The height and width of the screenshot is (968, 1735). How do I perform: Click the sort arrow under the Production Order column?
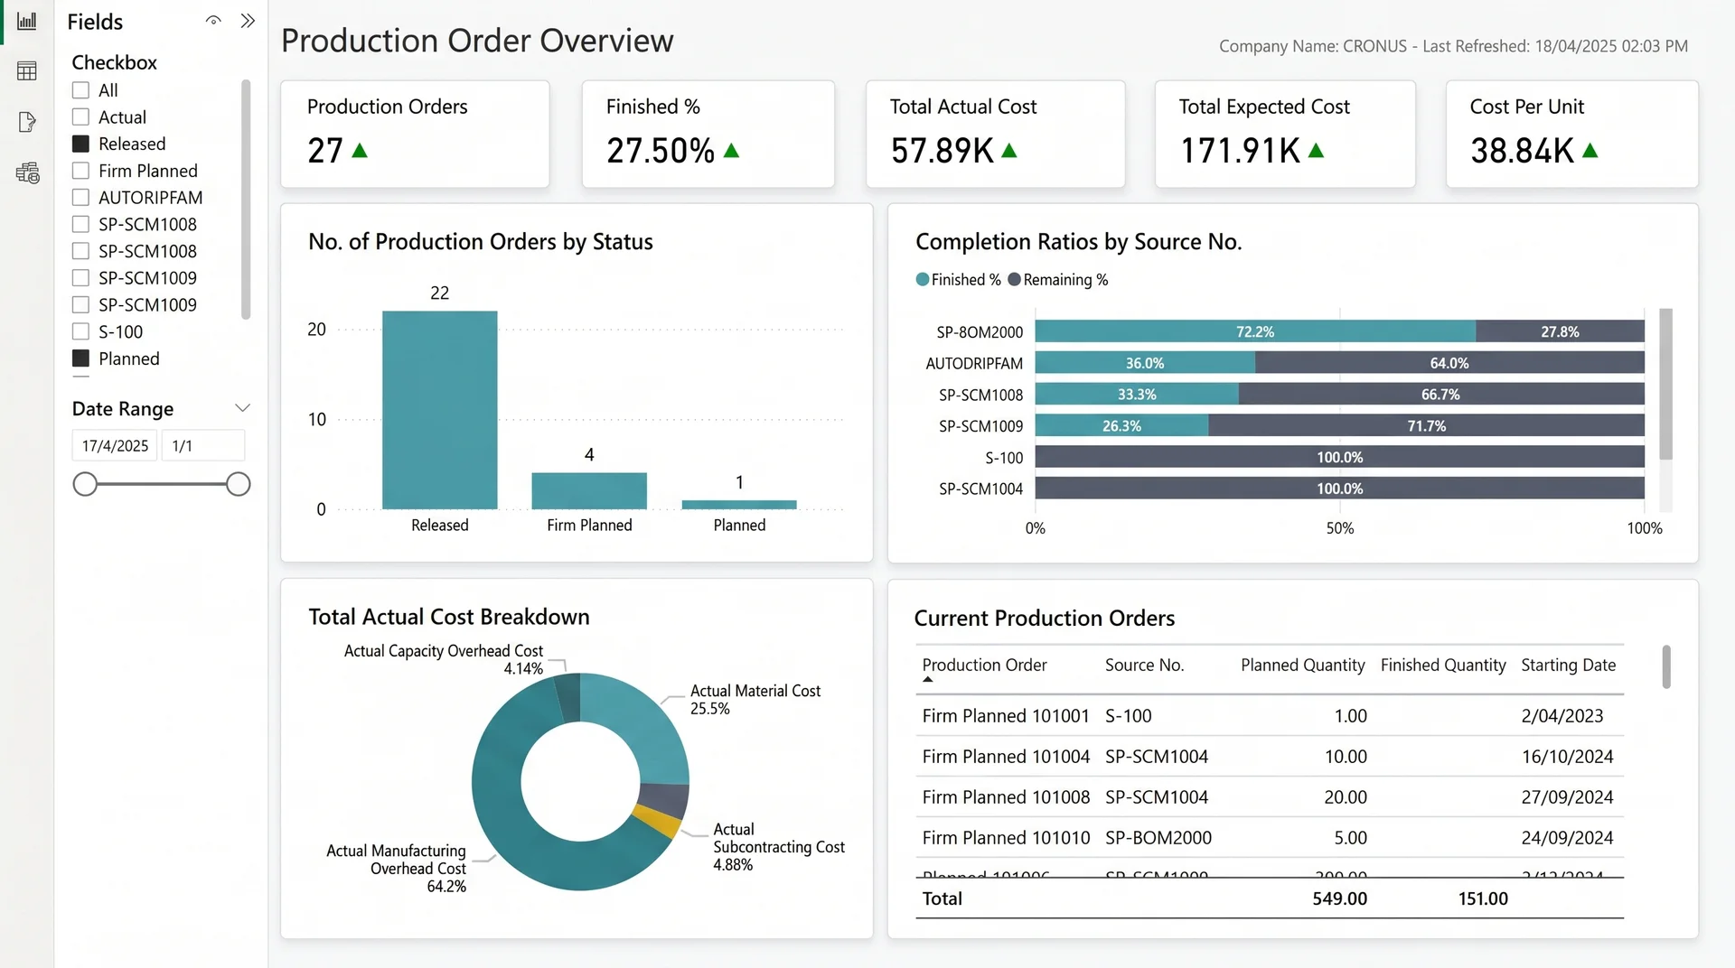[x=927, y=680]
